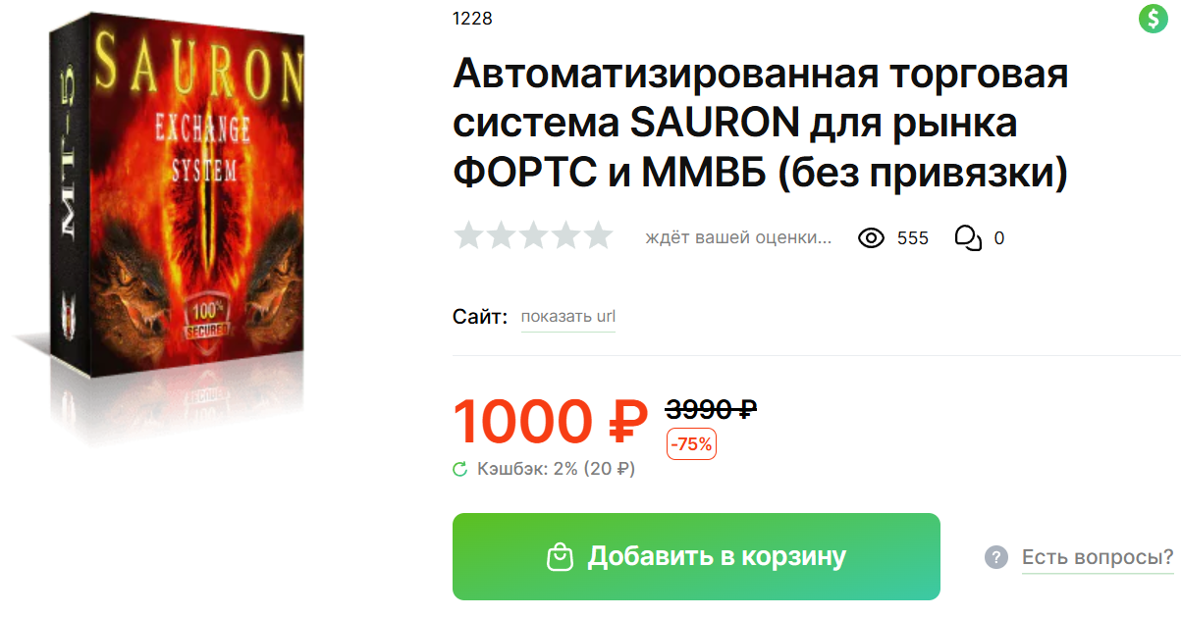Click the gray question mark icon
This screenshot has width=1181, height=617.
996,558
